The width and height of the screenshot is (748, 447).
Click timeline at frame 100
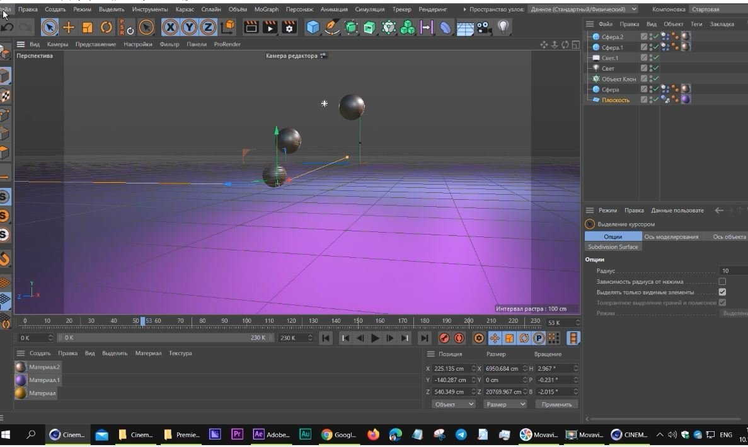click(246, 322)
